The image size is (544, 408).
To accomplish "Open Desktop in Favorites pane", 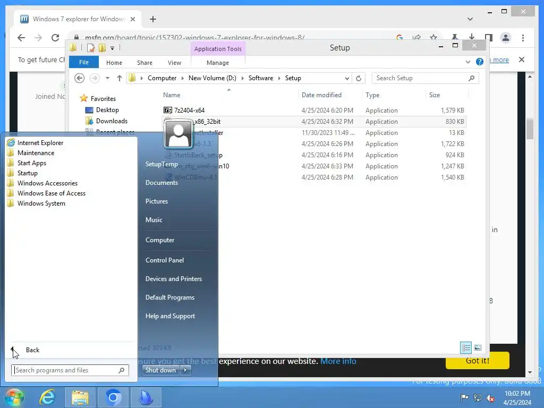I will [x=107, y=110].
